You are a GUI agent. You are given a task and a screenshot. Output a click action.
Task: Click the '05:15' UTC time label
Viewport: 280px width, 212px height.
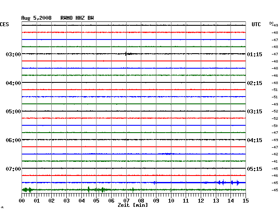255,169
